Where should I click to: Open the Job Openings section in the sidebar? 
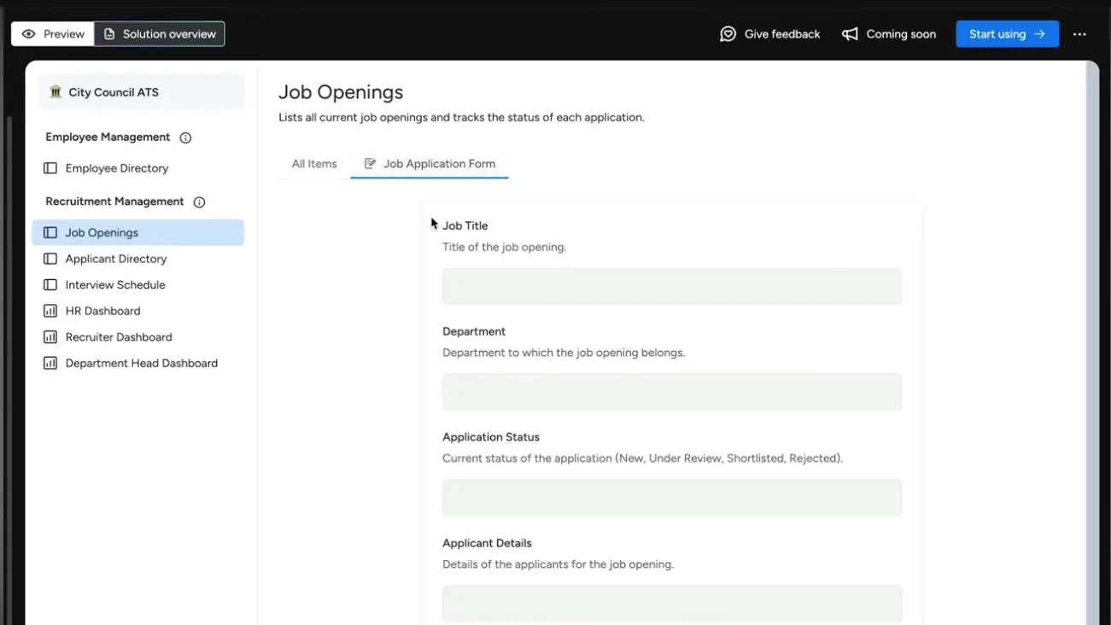click(102, 232)
